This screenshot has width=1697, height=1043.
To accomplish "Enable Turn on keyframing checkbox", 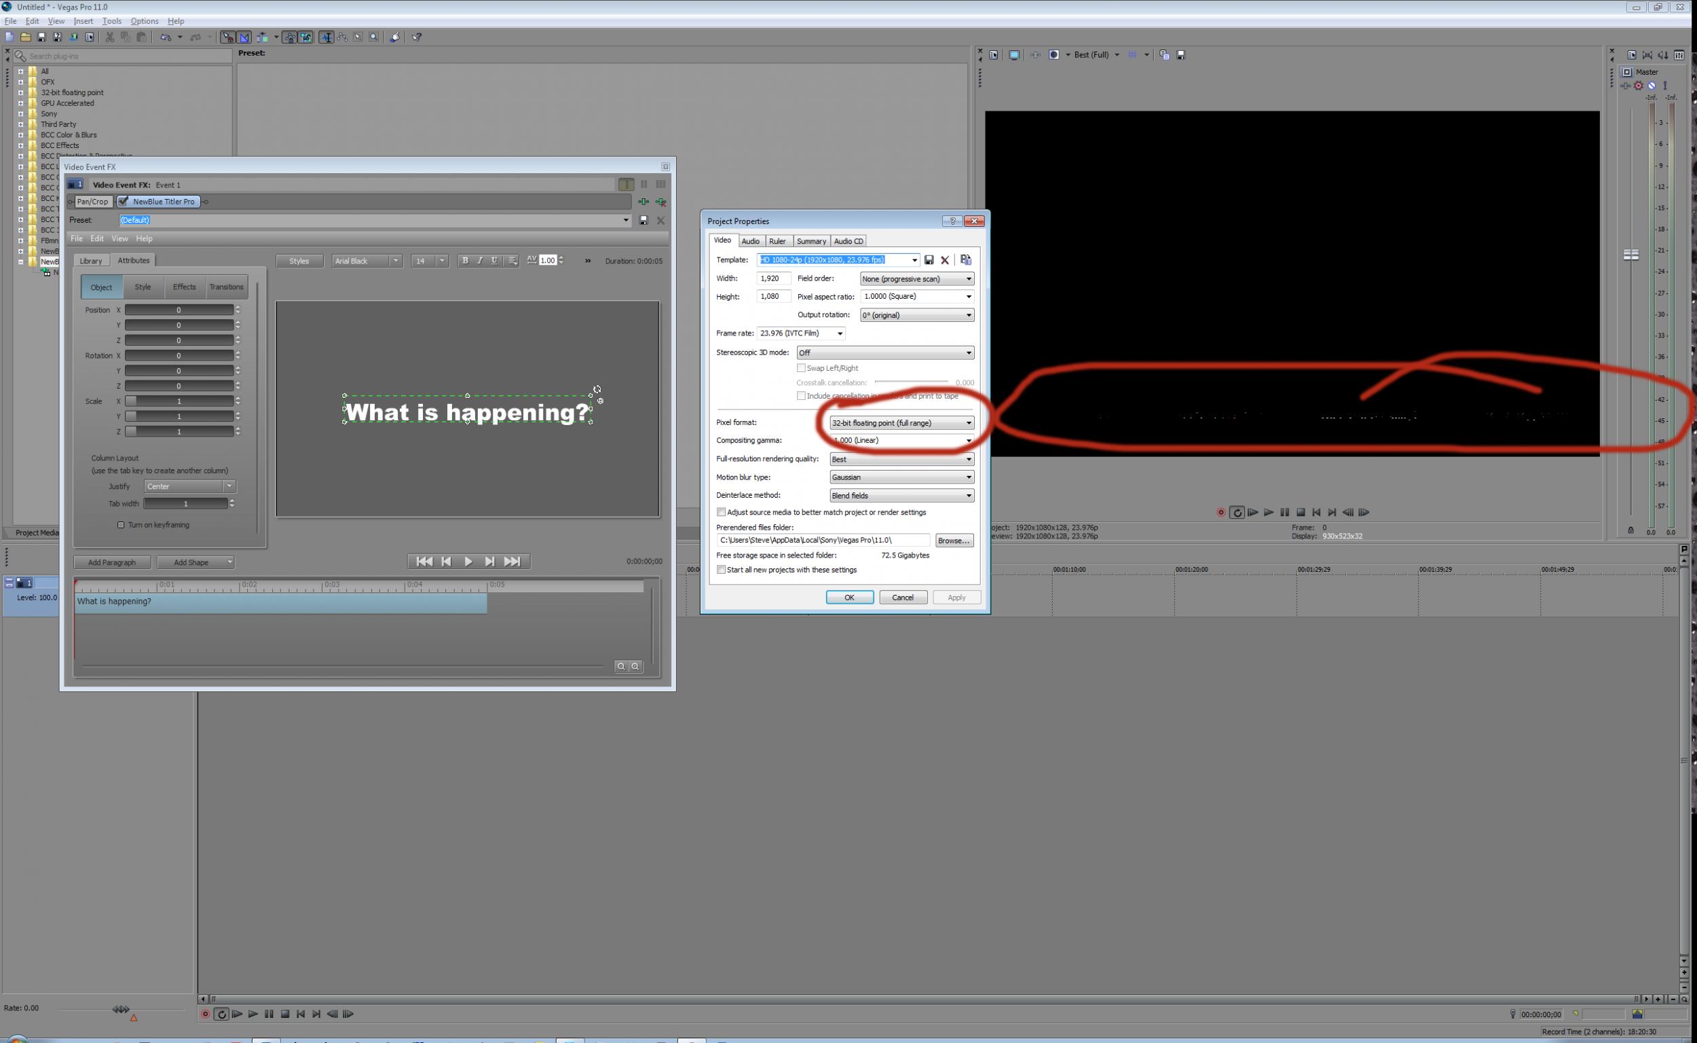I will coord(122,525).
